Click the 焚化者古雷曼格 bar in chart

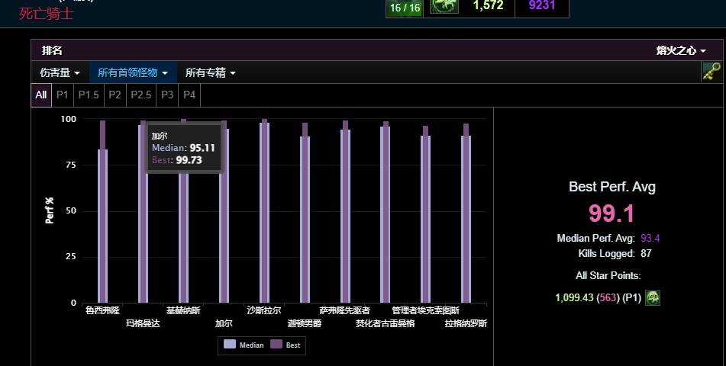(x=386, y=213)
